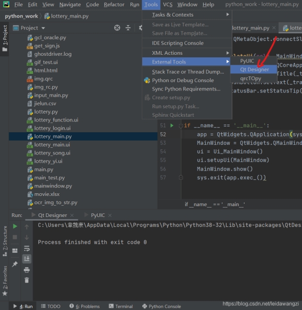The height and width of the screenshot is (310, 302).
Task: Click the locate target crosshair icon in Project
Action: pyautogui.click(x=117, y=28)
